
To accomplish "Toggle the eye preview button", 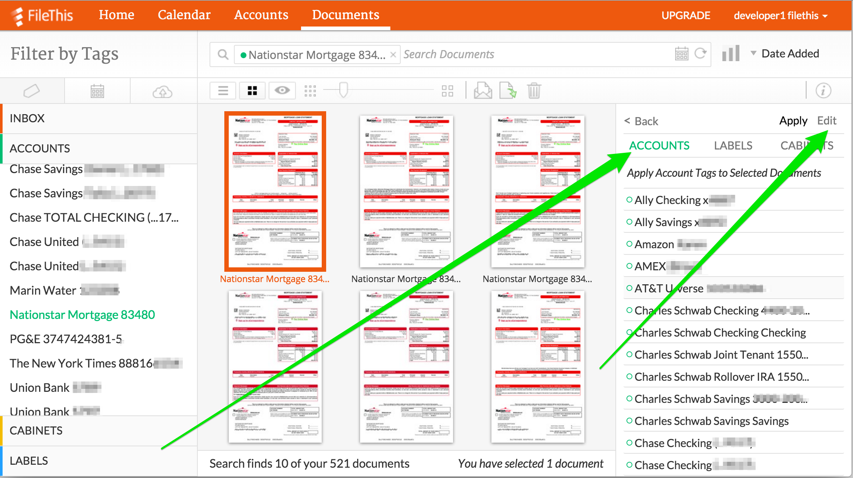I will point(282,91).
